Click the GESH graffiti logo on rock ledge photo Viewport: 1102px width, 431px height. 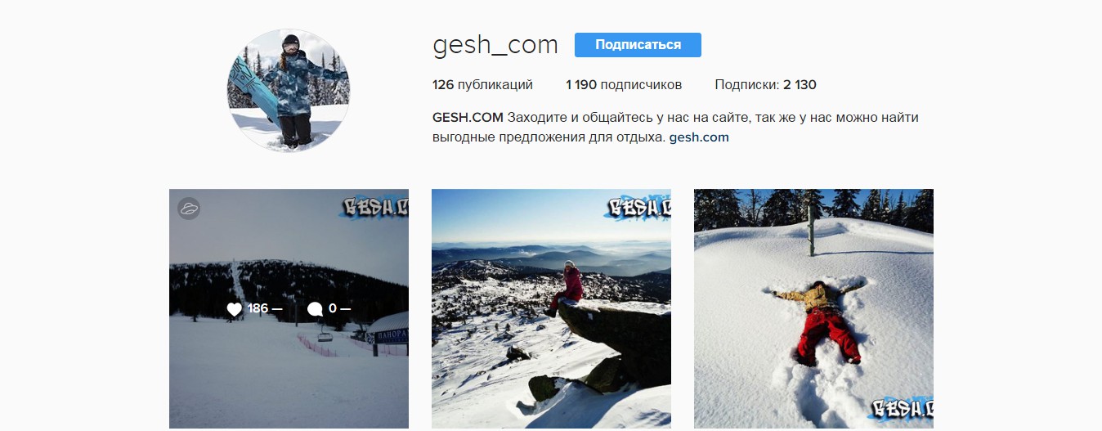click(x=638, y=208)
